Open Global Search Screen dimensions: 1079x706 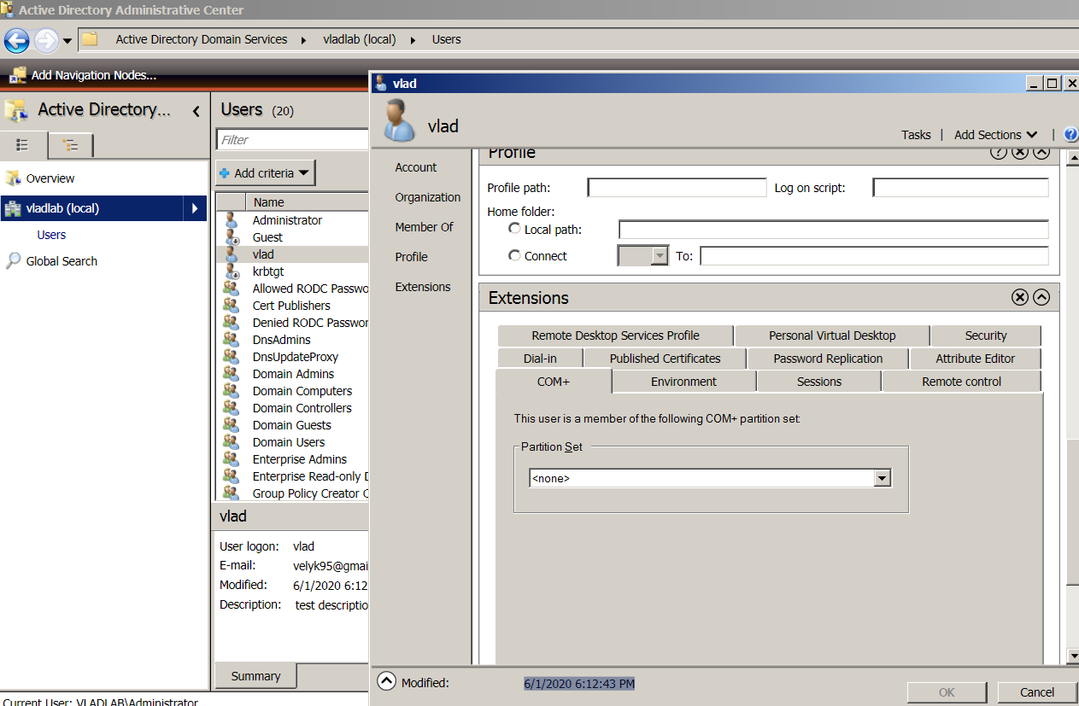click(x=62, y=261)
